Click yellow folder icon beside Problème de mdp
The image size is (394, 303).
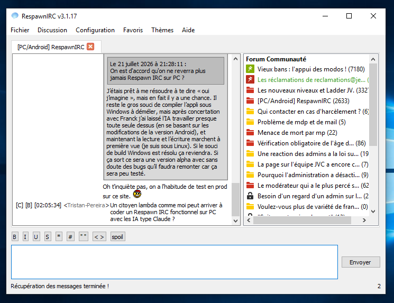click(250, 122)
